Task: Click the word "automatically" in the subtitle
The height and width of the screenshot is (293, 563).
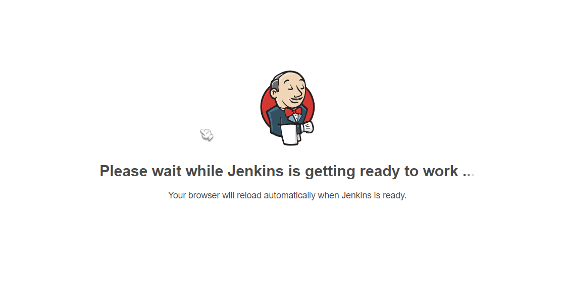Action: (x=290, y=195)
